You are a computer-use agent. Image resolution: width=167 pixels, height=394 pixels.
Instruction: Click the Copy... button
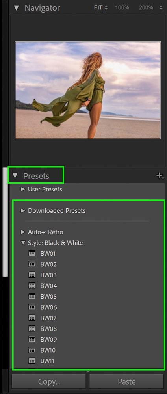(49, 381)
